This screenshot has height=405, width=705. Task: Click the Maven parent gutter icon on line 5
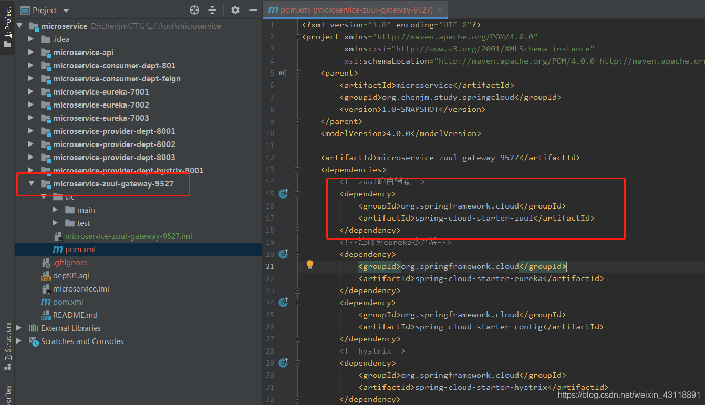pos(283,73)
